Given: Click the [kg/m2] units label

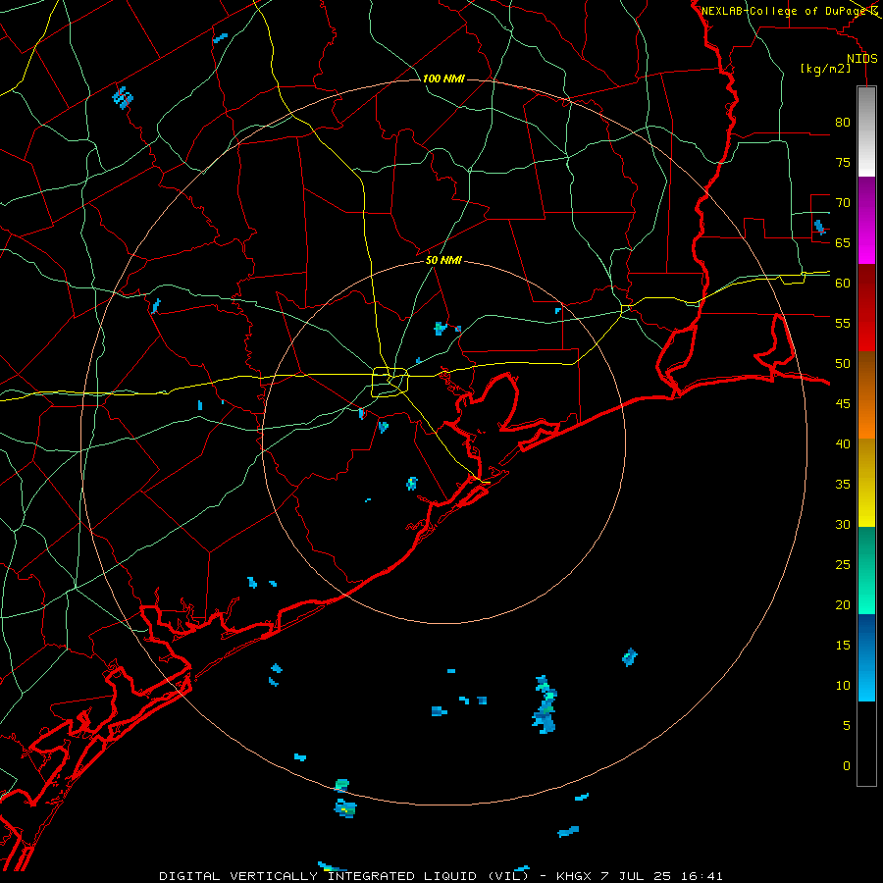Looking at the screenshot, I should point(825,69).
